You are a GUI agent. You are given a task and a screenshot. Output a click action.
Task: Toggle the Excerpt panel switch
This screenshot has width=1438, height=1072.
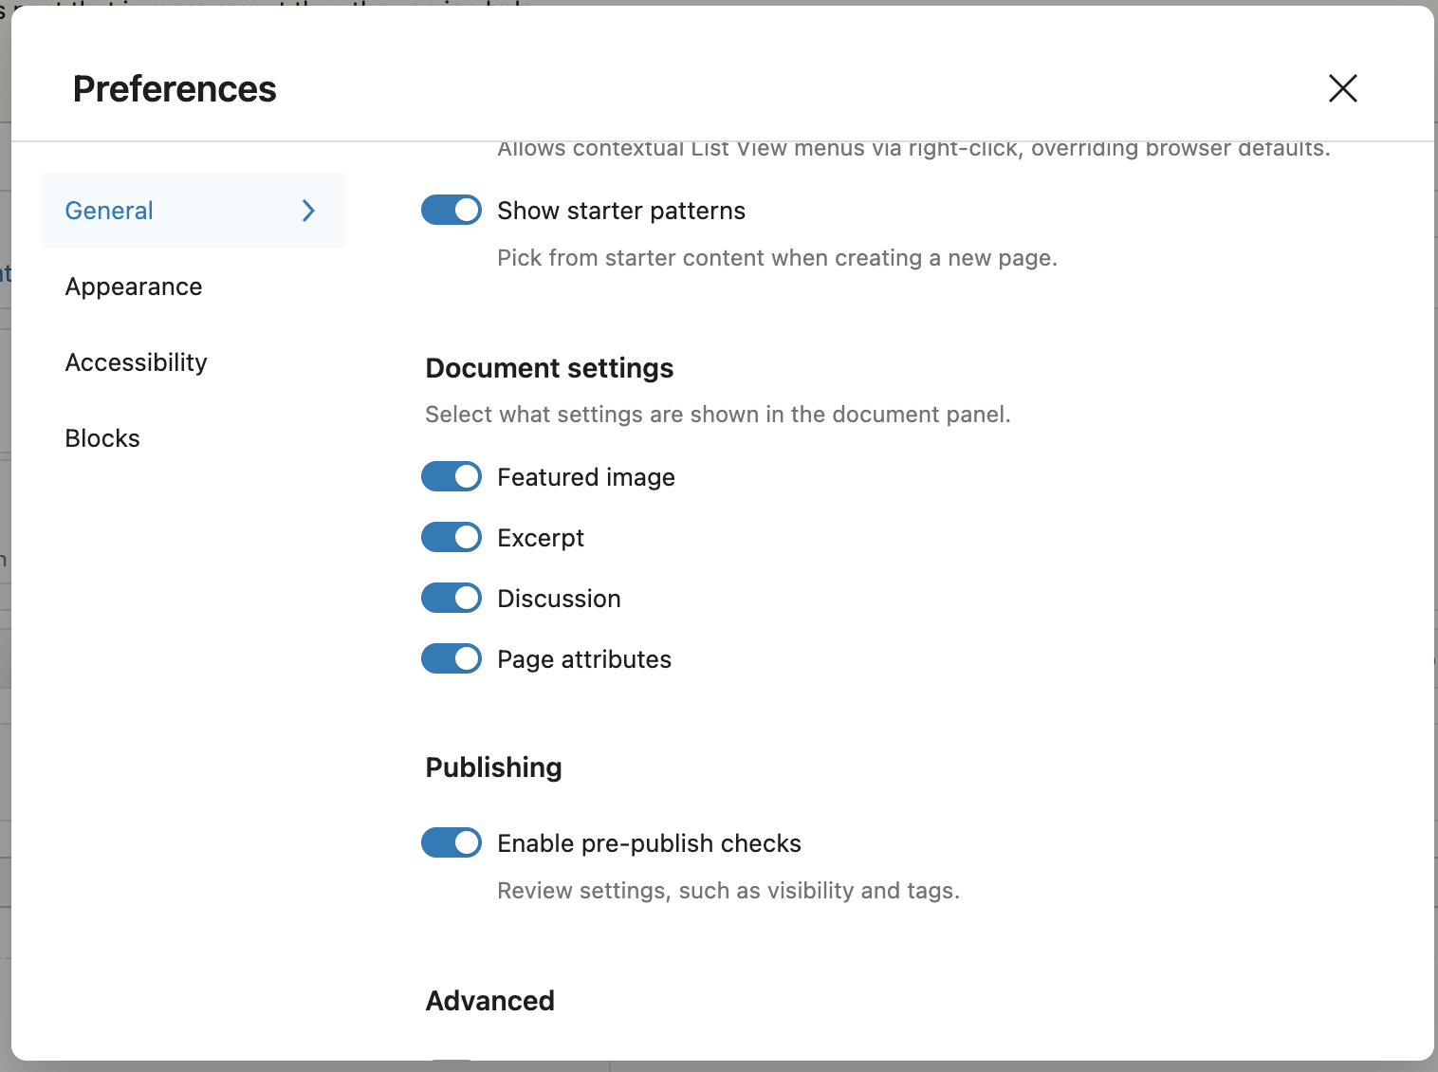pos(452,538)
